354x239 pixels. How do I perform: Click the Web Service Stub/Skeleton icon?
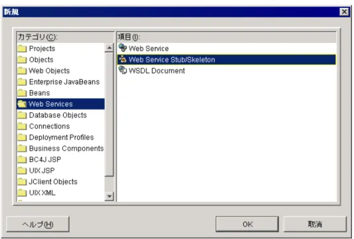coord(123,60)
